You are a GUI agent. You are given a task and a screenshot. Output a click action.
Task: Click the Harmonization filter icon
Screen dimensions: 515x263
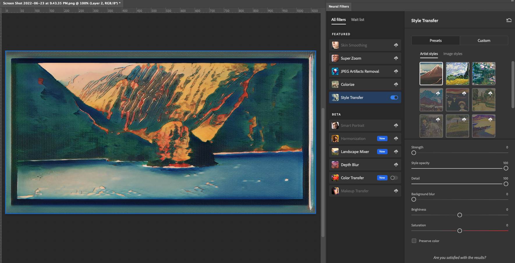(335, 138)
